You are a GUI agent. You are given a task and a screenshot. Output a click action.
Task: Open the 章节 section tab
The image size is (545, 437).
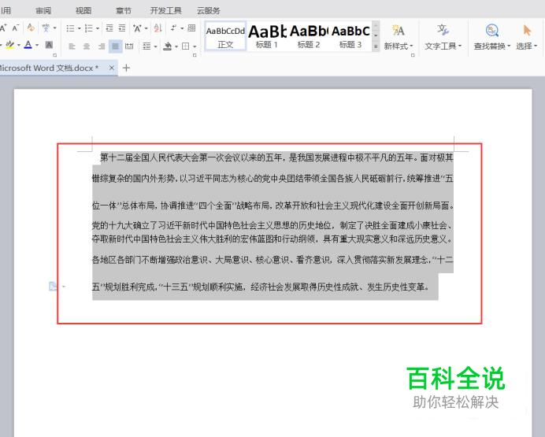[124, 10]
